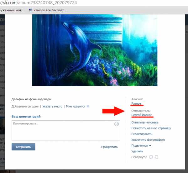This screenshot has height=173, width=188.
Task: Click the caption Дельфин на фоне водопада
Action: click(x=31, y=99)
